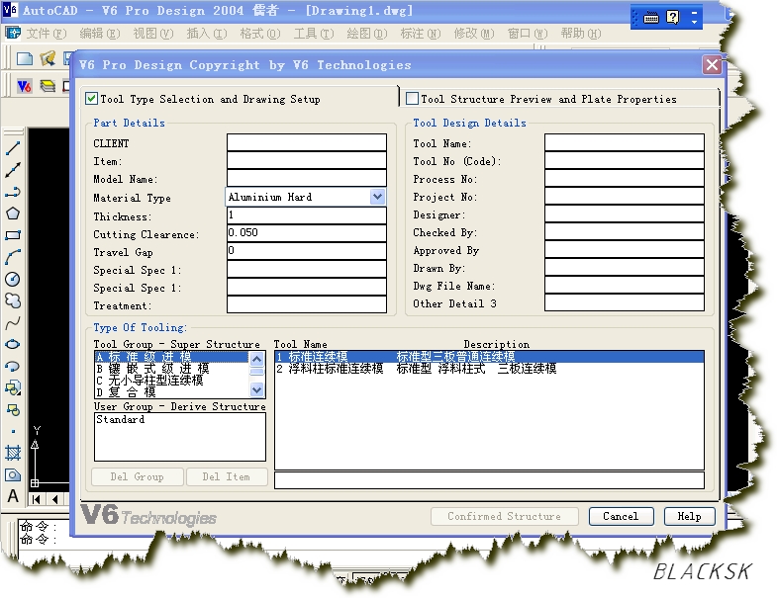The height and width of the screenshot is (598, 777).
Task: Click the Help button
Action: coord(689,516)
